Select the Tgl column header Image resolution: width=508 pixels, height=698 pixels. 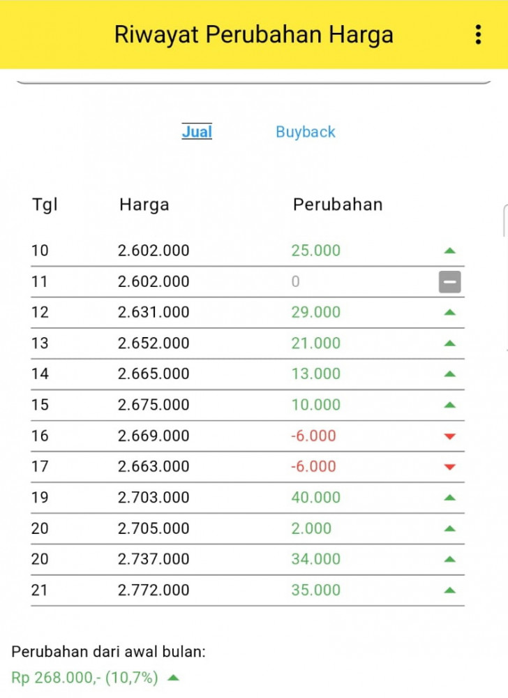[x=45, y=205]
